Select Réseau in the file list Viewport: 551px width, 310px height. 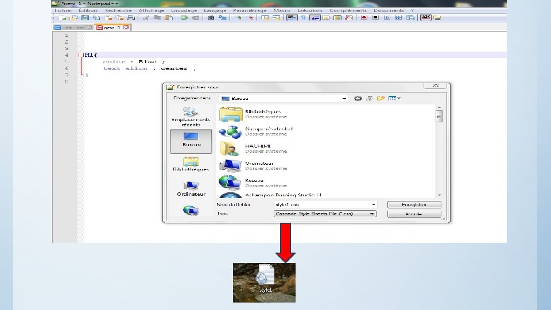(x=254, y=183)
